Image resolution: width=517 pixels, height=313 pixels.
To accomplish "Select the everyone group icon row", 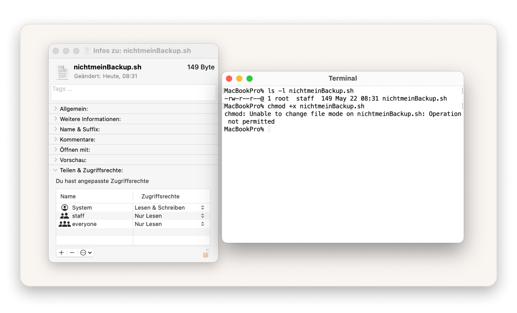I will (x=65, y=224).
